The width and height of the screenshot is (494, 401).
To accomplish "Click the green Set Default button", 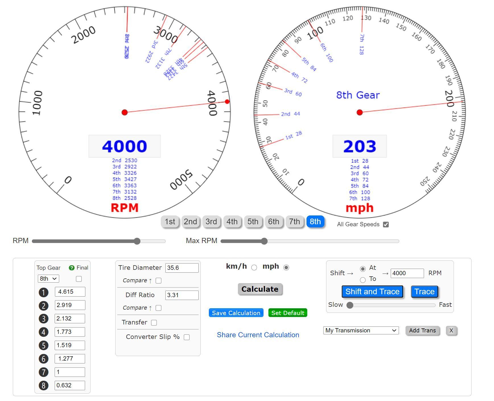I will (x=287, y=313).
